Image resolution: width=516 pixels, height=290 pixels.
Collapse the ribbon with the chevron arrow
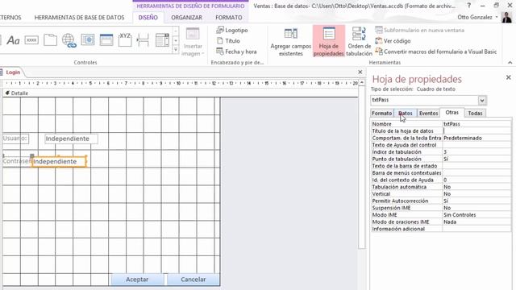tap(510, 63)
